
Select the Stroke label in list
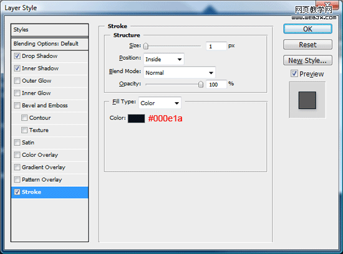click(x=32, y=192)
